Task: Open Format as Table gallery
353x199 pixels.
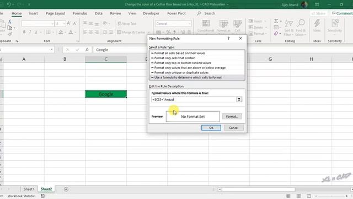Action: (x=223, y=26)
